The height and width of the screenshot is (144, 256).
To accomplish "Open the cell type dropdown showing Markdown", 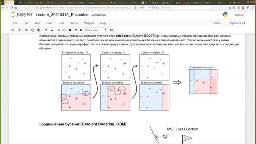I will coord(96,30).
